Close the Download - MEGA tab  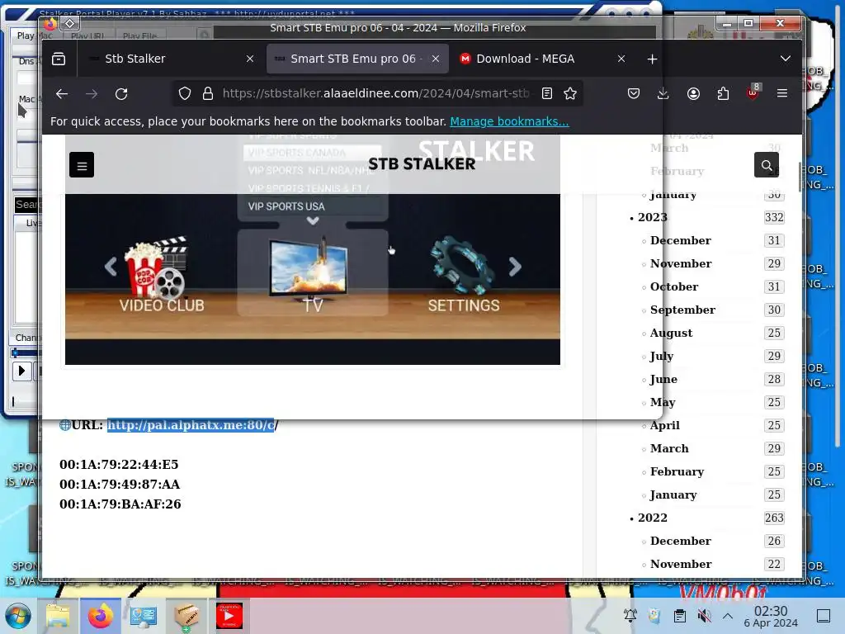621,59
